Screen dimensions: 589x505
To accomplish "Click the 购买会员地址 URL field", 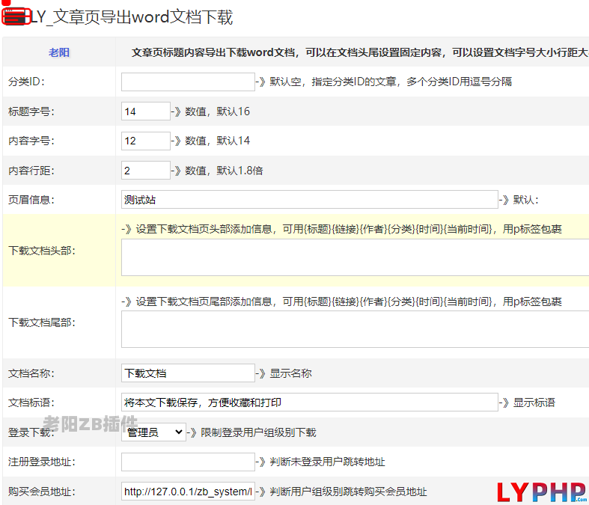I will click(188, 492).
